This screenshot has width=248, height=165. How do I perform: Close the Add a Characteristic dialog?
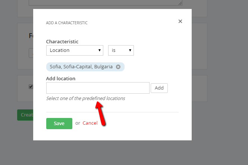pos(180,21)
